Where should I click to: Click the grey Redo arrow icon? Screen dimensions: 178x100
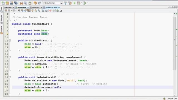pos(39,3)
